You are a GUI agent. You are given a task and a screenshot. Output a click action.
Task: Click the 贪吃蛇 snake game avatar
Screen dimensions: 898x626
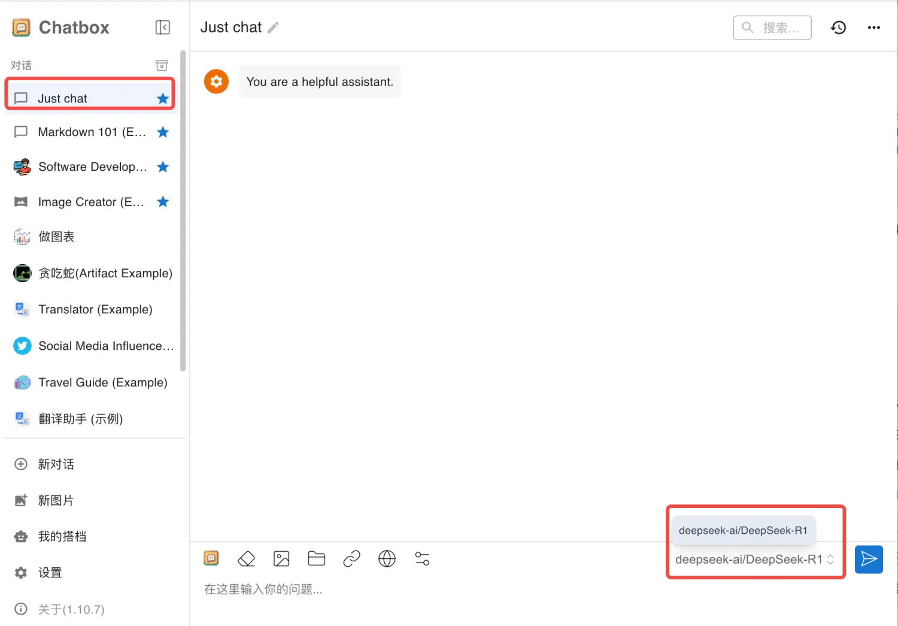point(22,273)
